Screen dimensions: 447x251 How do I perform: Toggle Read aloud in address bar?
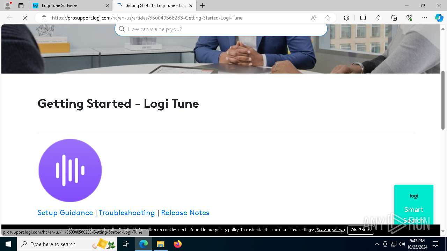pos(314,18)
